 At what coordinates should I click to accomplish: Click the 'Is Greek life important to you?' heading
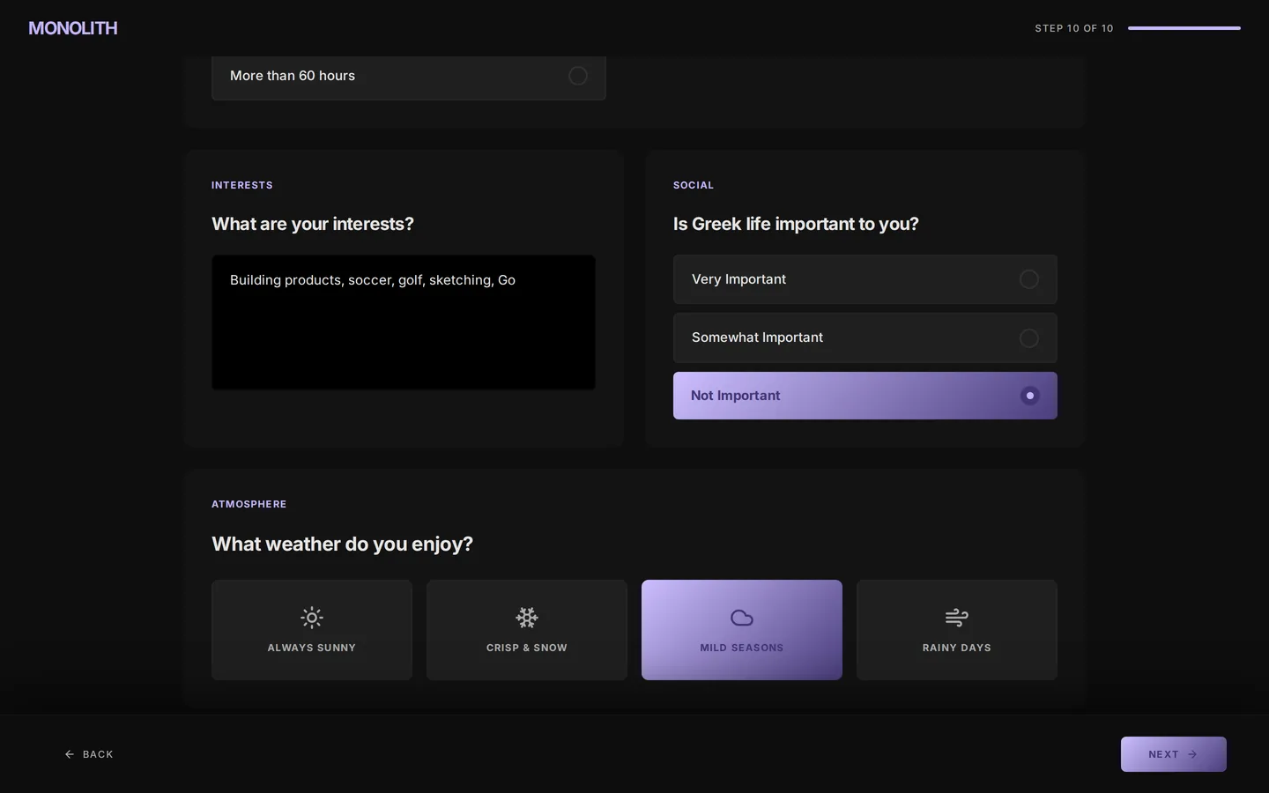click(x=796, y=224)
